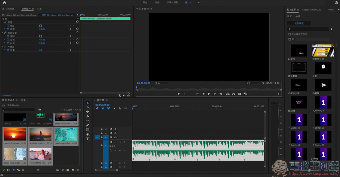The height and width of the screenshot is (177, 340).
Task: Expand the 左侧 parameter
Action: click(x=4, y=39)
